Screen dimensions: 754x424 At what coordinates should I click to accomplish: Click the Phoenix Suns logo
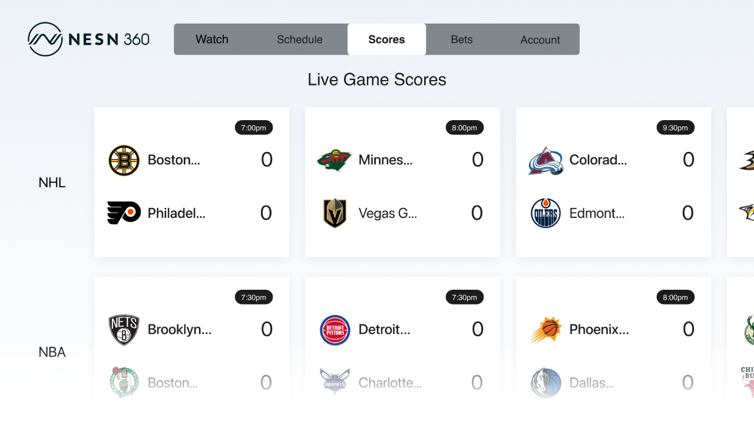546,329
